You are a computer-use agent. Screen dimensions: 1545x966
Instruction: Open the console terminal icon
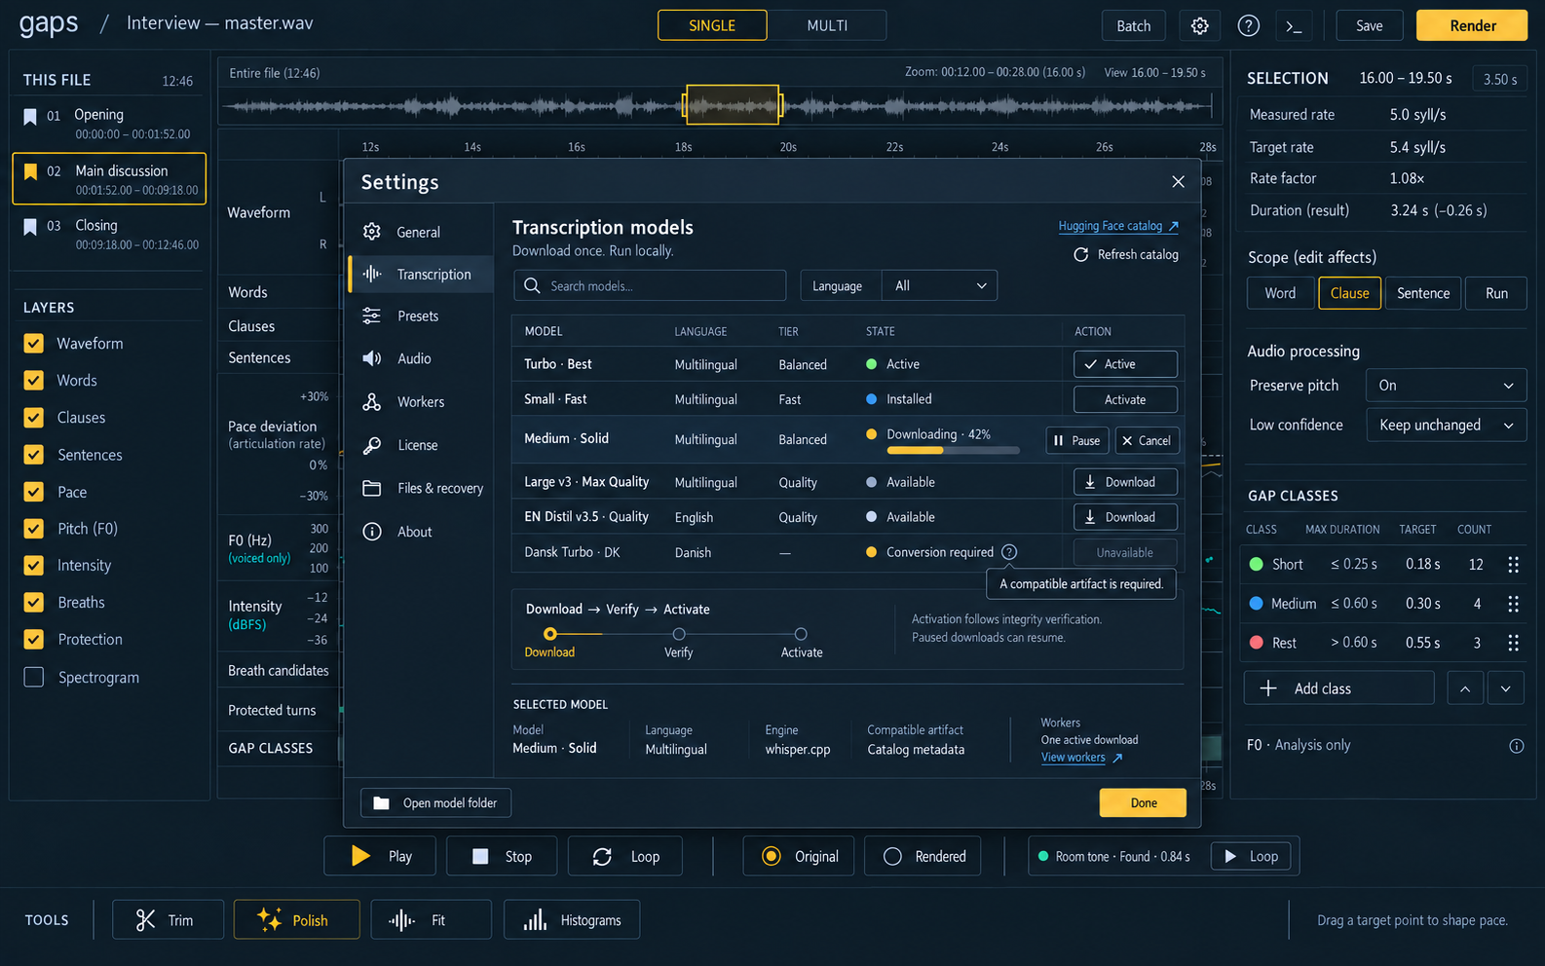pyautogui.click(x=1294, y=26)
